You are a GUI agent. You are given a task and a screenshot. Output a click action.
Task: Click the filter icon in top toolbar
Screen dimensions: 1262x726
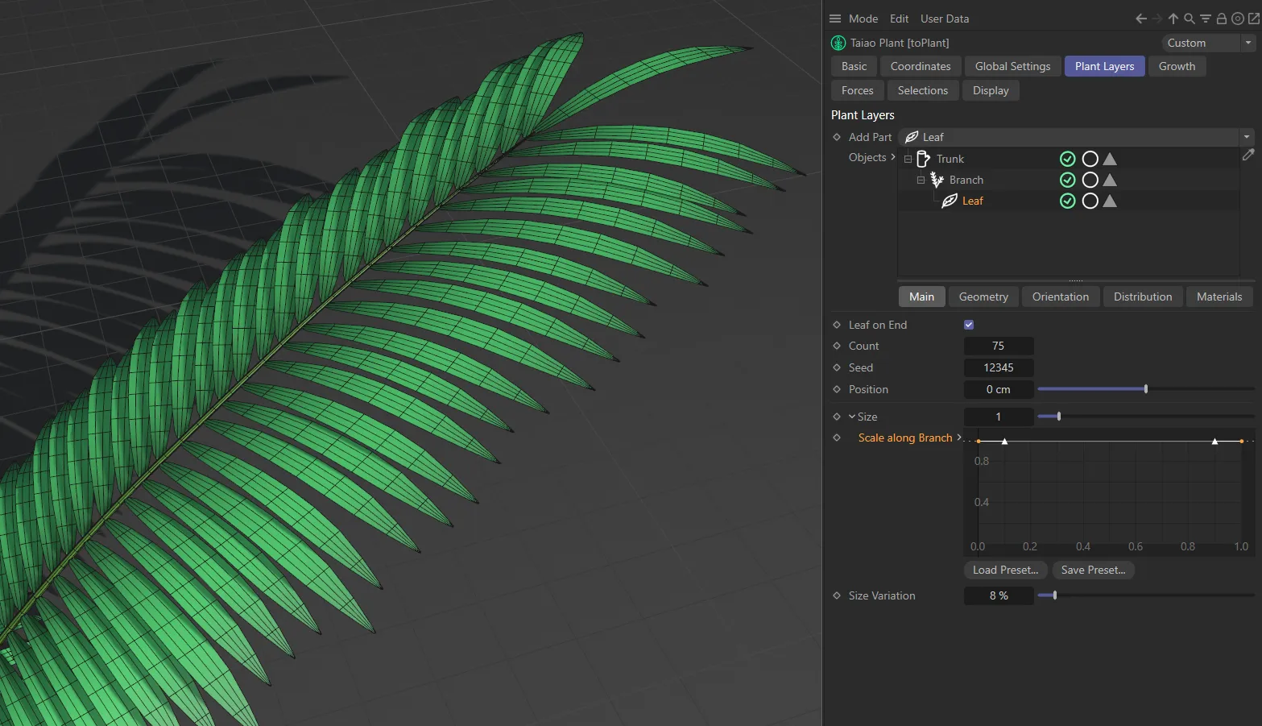point(1205,18)
